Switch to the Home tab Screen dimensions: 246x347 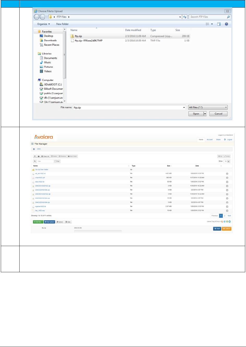tap(201, 140)
